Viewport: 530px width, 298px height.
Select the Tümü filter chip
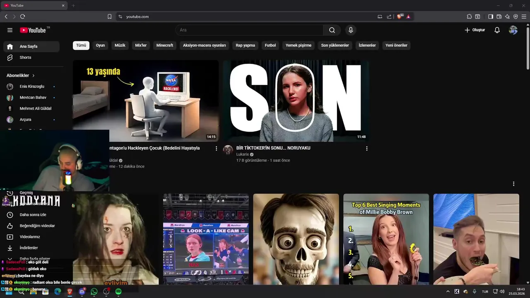(x=81, y=45)
